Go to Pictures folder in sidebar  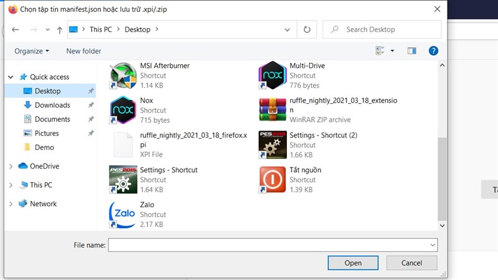(x=47, y=133)
